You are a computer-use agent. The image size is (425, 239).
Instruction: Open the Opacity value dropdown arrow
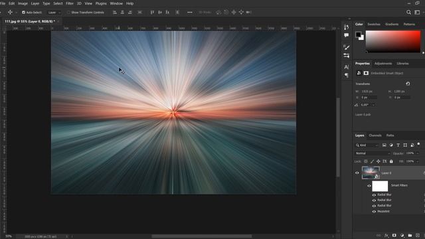pyautogui.click(x=418, y=153)
